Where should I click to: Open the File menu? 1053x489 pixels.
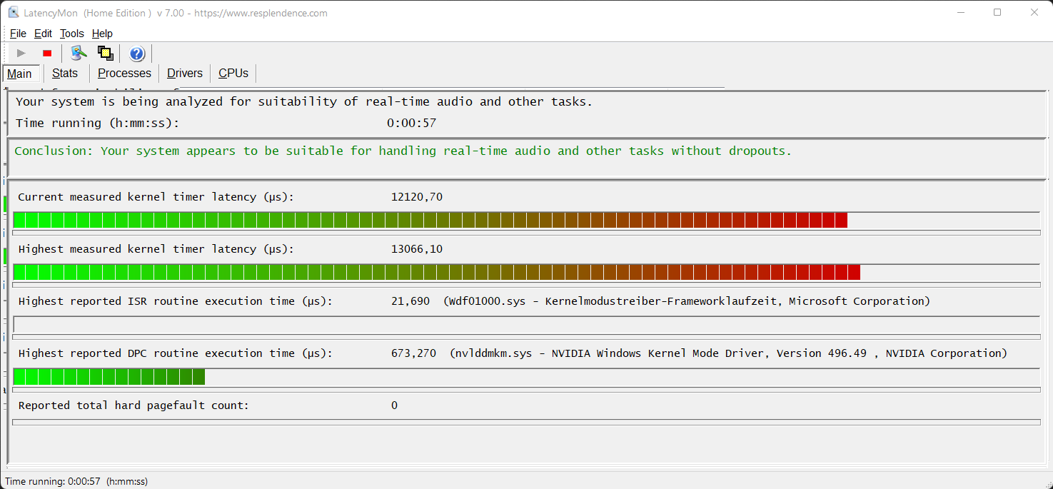tap(18, 34)
